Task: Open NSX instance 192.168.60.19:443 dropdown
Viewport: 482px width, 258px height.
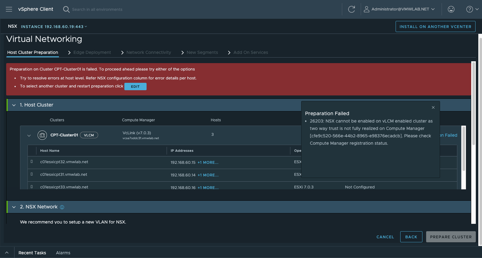Action: 54,26
